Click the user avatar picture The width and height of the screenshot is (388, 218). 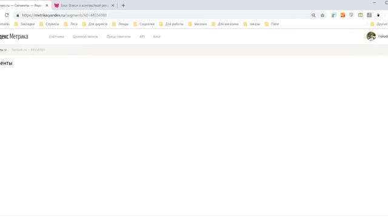pyautogui.click(x=371, y=36)
